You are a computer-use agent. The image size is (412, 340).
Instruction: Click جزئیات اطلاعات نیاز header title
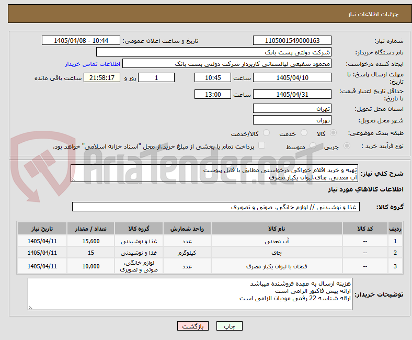pos(373,14)
